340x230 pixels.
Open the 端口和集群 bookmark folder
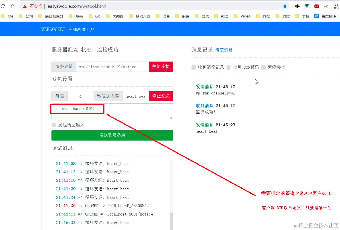51,16
